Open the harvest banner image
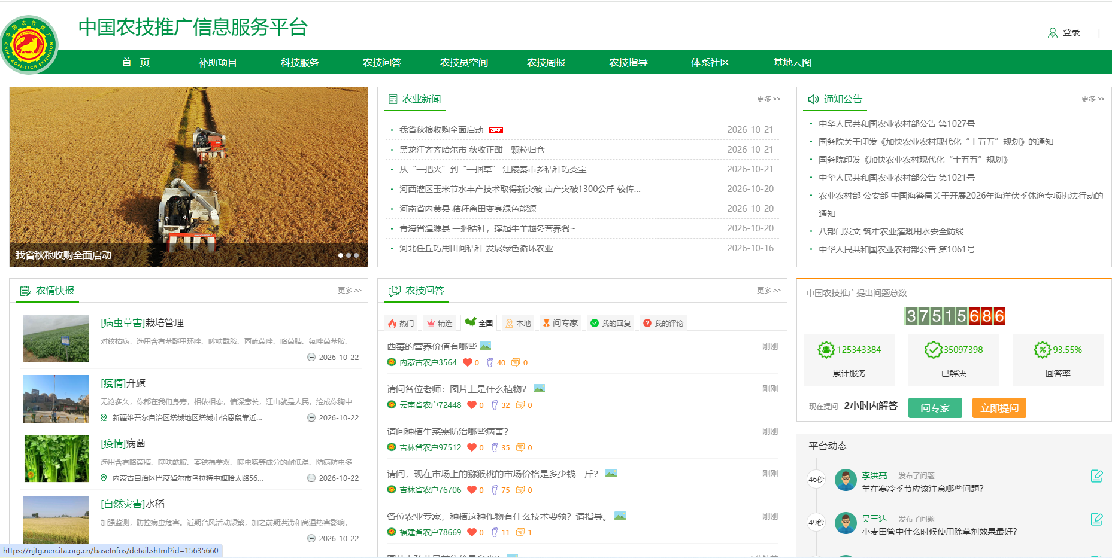The image size is (1112, 558). coord(189,177)
